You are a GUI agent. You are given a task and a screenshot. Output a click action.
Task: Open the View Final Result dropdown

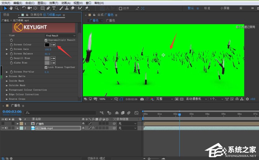click(x=60, y=36)
